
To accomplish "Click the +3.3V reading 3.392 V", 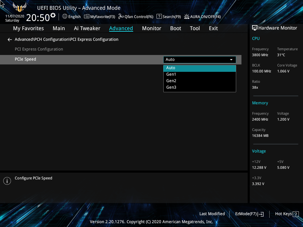I will click(x=258, y=184).
